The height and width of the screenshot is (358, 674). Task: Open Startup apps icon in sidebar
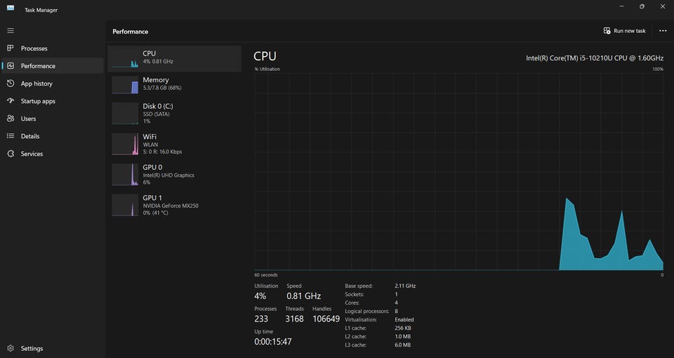click(x=11, y=101)
